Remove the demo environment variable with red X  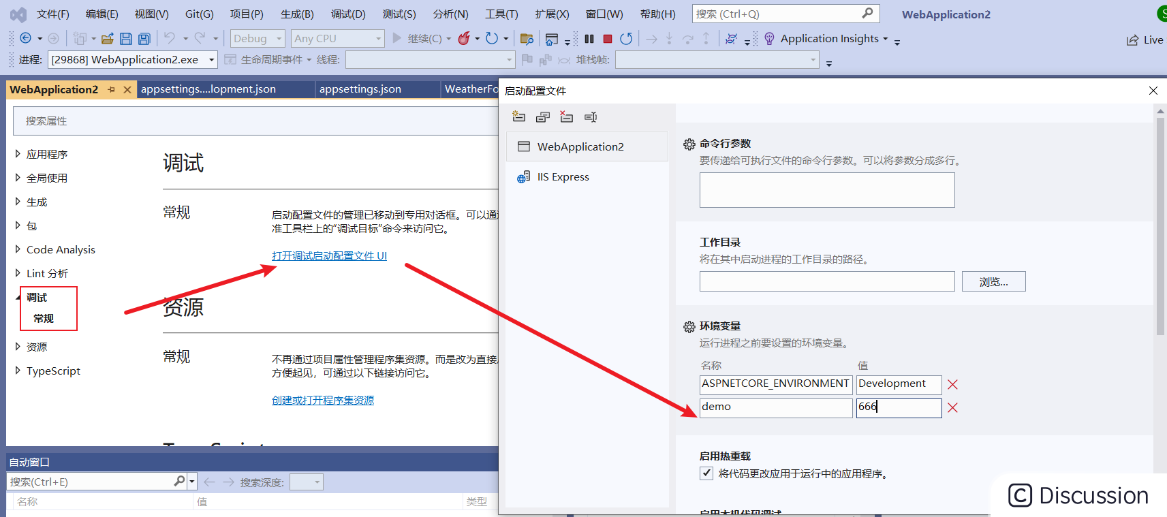952,408
